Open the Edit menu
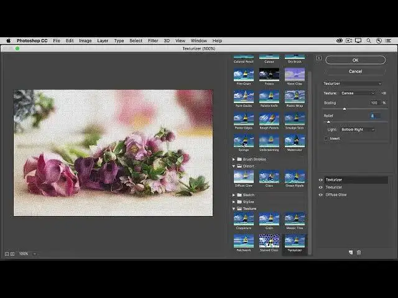This screenshot has height=298, width=398. pos(70,40)
